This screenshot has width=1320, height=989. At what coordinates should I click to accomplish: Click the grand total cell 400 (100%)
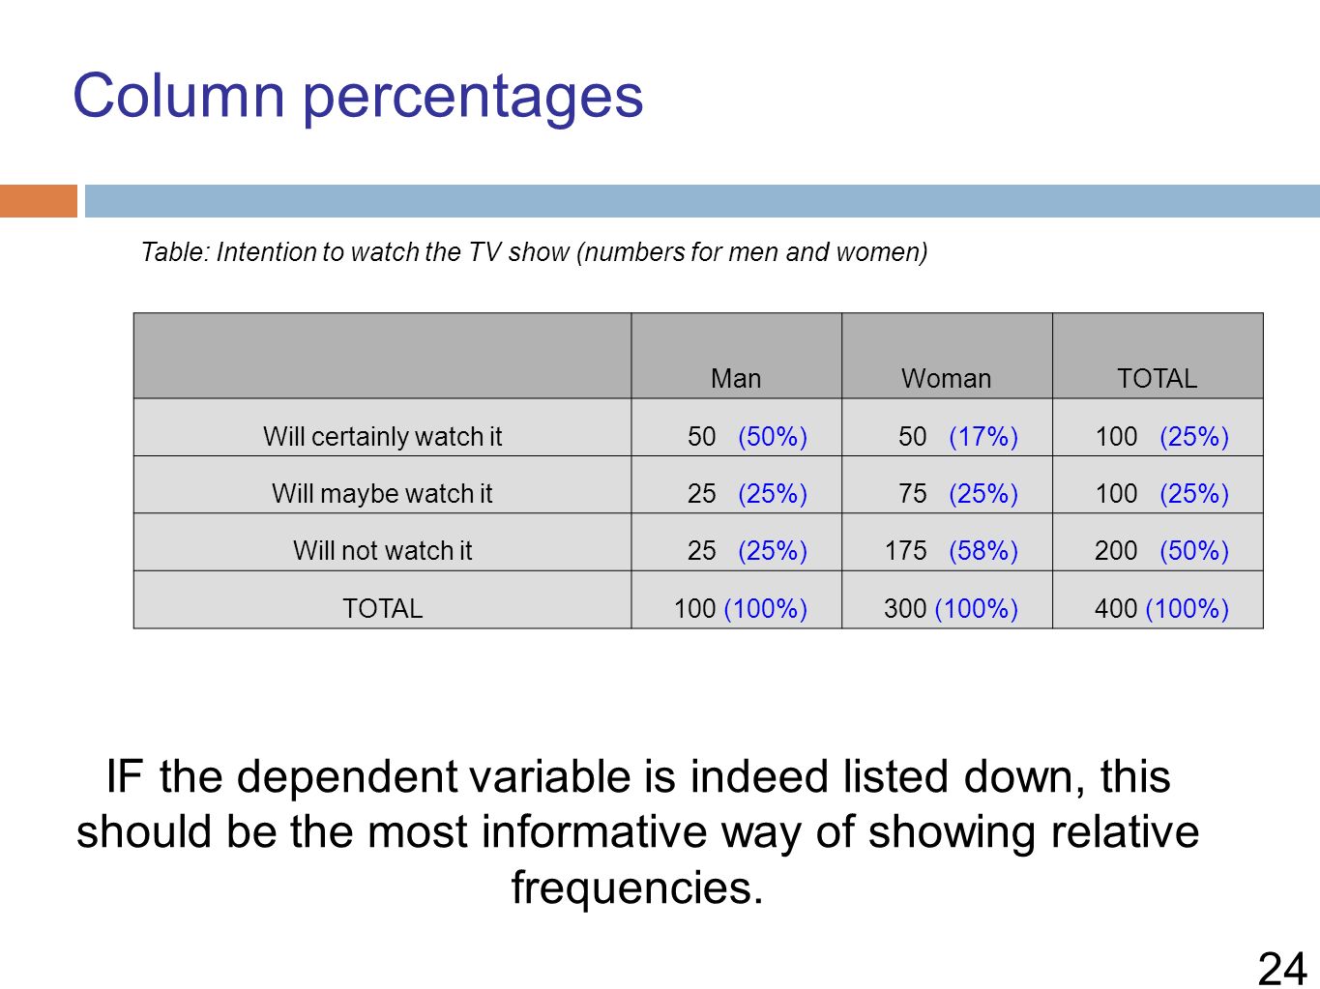coord(1158,599)
